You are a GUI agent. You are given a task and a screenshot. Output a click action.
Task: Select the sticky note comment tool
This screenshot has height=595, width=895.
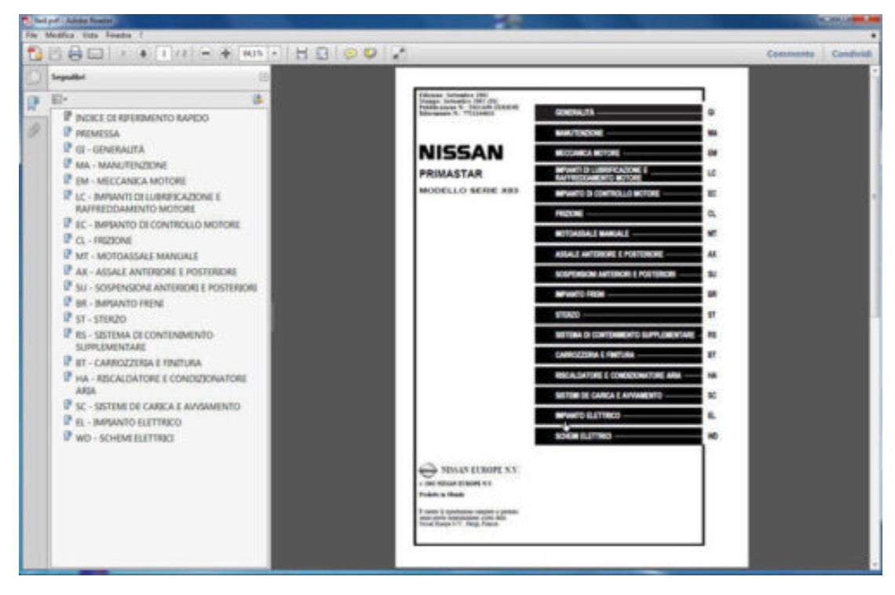pyautogui.click(x=350, y=53)
